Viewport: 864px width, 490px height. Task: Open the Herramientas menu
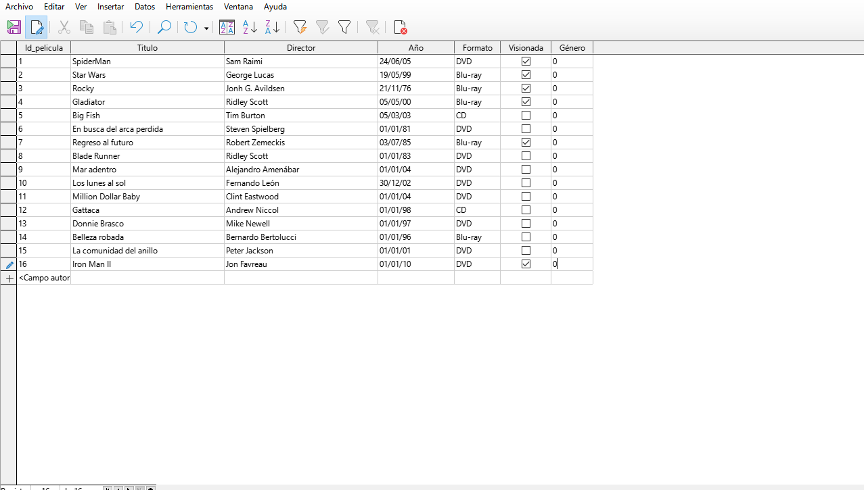189,7
